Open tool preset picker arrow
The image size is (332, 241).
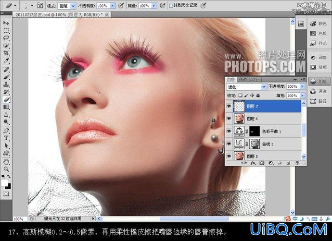[15, 6]
